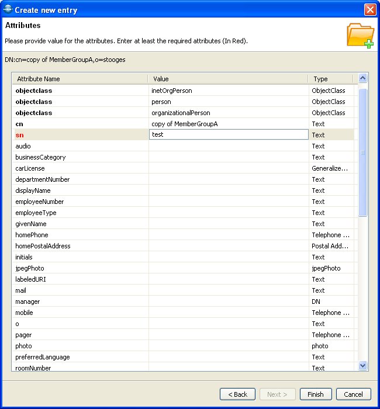Viewport: 380px width, 409px height.
Task: Click the value cell for givenName
Action: 229,224
